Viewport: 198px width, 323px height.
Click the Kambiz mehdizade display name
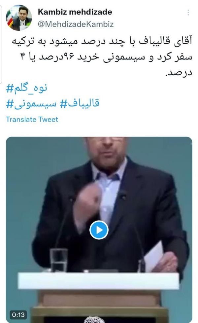(75, 12)
